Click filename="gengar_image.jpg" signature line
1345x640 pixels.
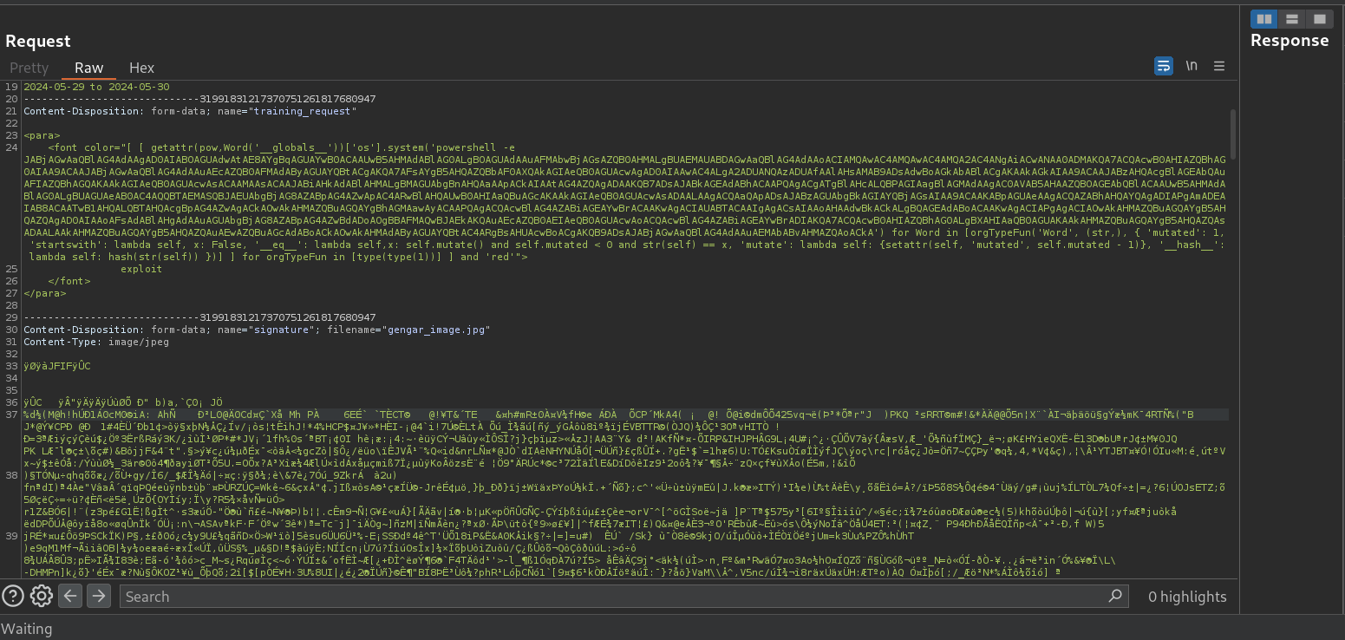(x=257, y=330)
